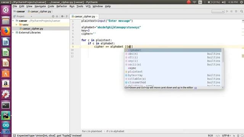Image resolution: width=244 pixels, height=137 pixels.
Task: Open the Refactor menu
Action: [62, 6]
